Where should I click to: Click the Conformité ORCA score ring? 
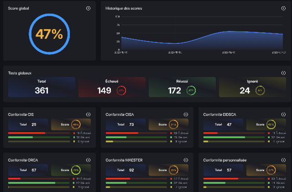[76, 170]
